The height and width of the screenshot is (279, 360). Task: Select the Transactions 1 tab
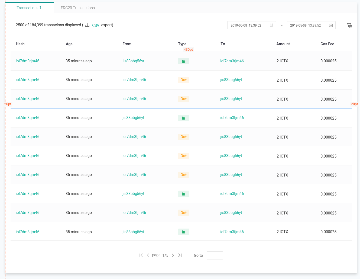coord(29,8)
